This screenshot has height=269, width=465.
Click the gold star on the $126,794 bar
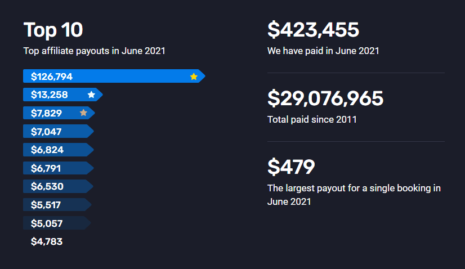194,77
